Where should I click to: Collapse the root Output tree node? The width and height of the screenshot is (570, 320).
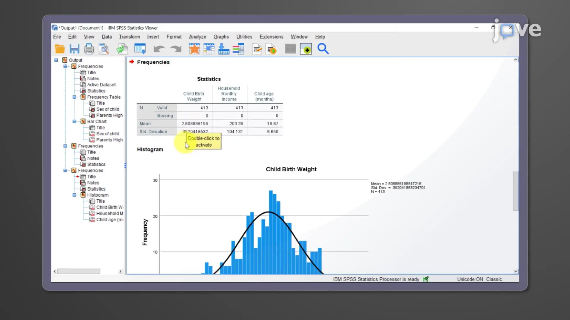(56, 60)
